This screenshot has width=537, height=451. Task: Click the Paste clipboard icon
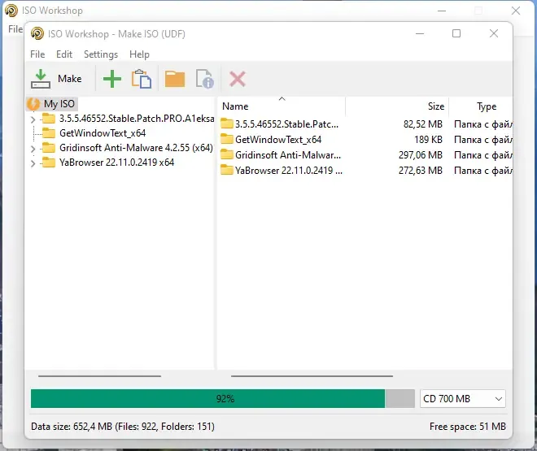pos(141,79)
